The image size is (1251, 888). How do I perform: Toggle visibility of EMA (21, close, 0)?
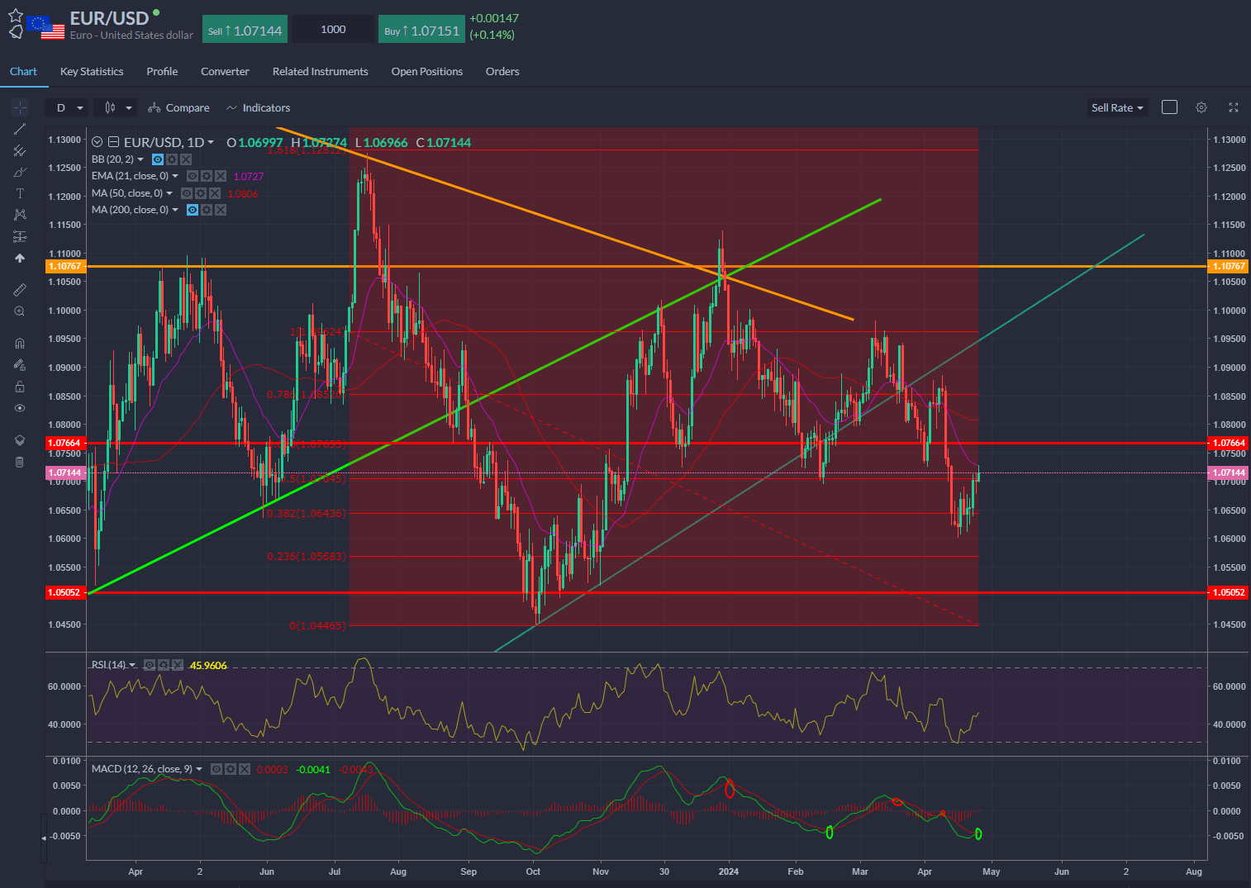[193, 176]
